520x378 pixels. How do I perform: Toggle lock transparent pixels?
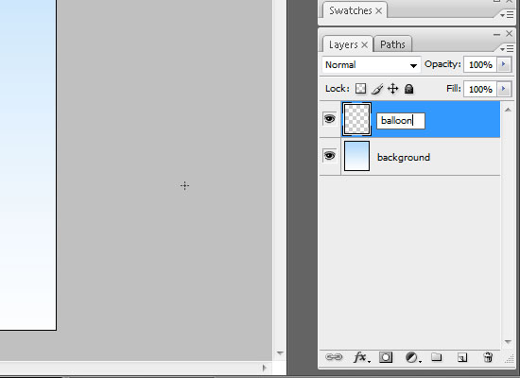tap(360, 89)
